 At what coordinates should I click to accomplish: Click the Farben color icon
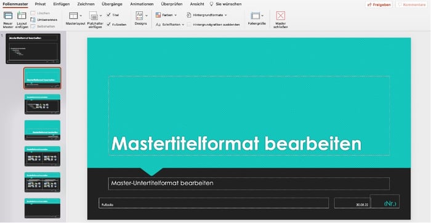[158, 15]
